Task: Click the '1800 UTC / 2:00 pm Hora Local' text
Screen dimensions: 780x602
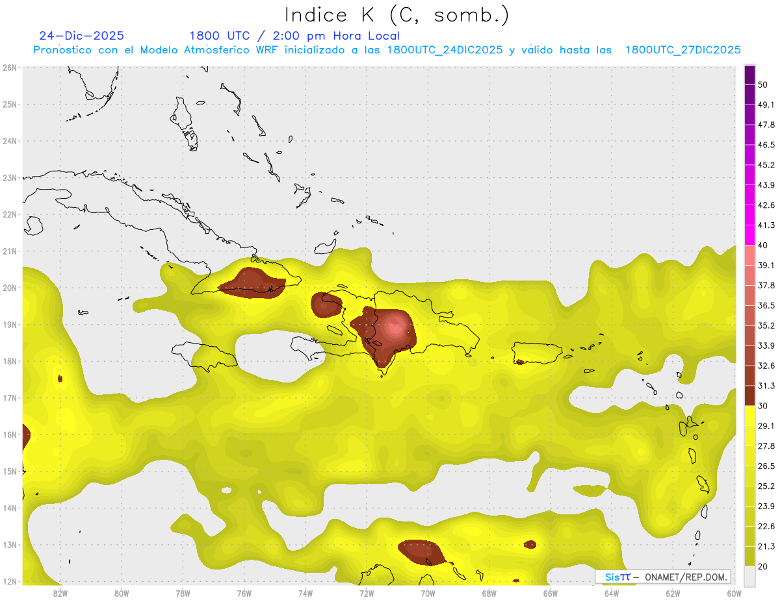Action: (294, 36)
